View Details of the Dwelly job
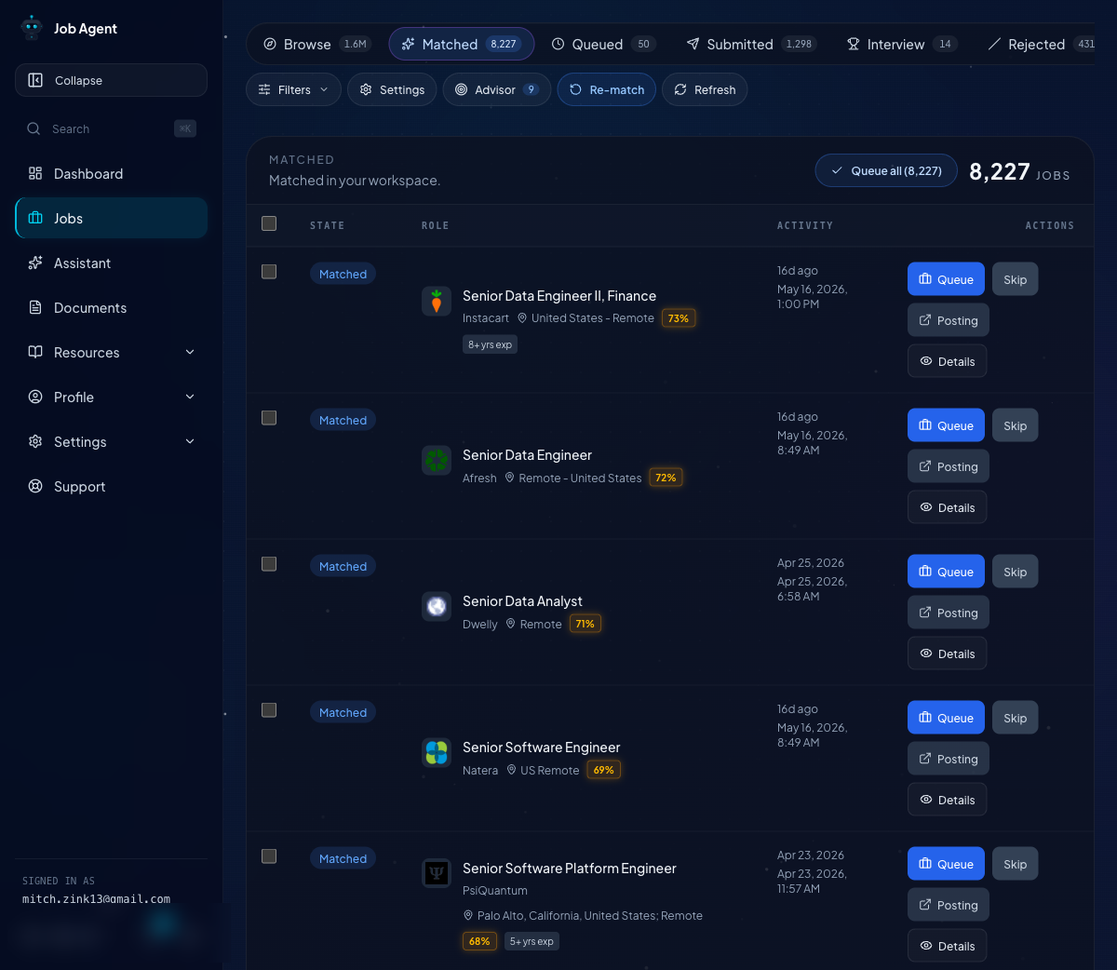The width and height of the screenshot is (1117, 970). [948, 653]
